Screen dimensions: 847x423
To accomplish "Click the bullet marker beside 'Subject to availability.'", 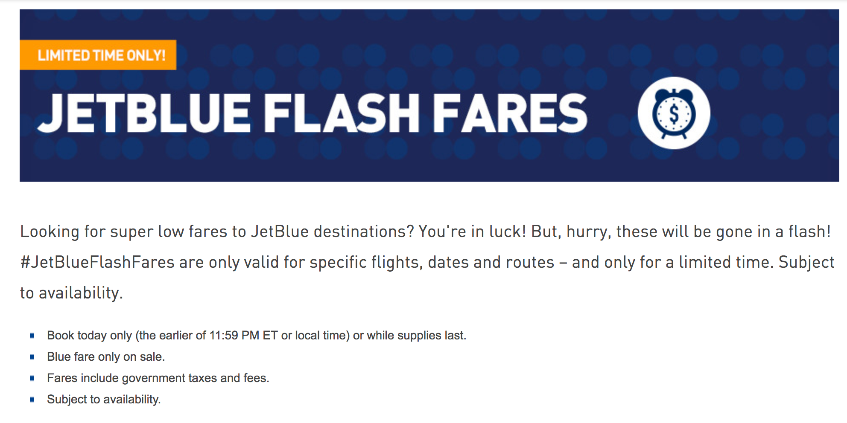I will [32, 400].
